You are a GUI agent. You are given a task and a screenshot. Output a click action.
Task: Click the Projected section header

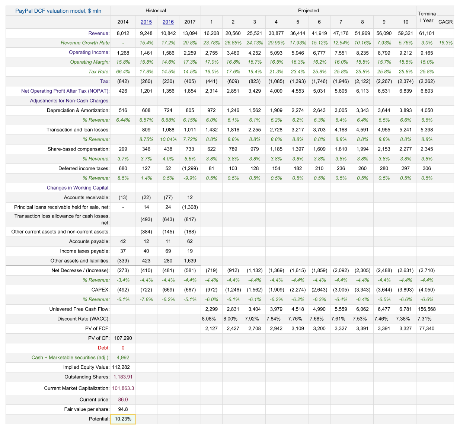(x=308, y=11)
